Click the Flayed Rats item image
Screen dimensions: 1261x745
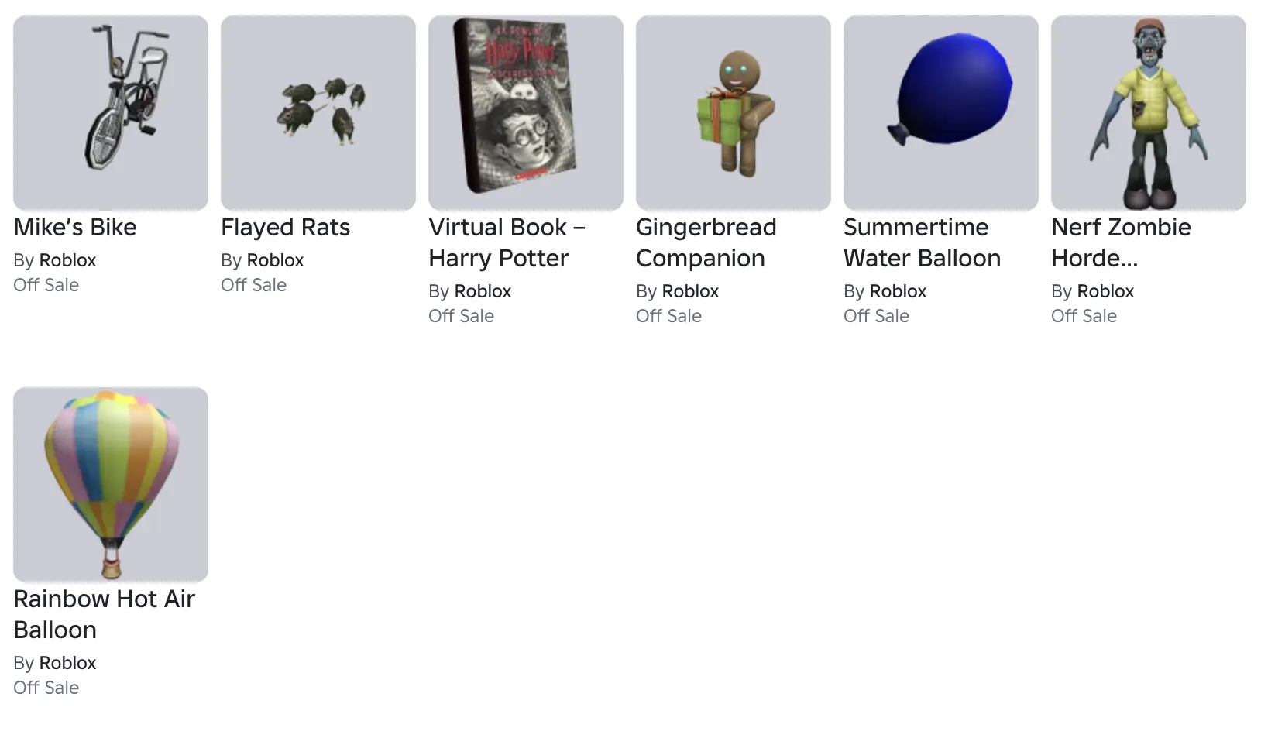click(x=318, y=112)
